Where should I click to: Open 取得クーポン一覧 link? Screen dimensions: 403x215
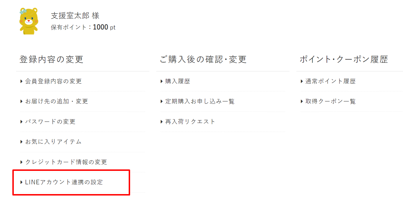click(x=330, y=101)
